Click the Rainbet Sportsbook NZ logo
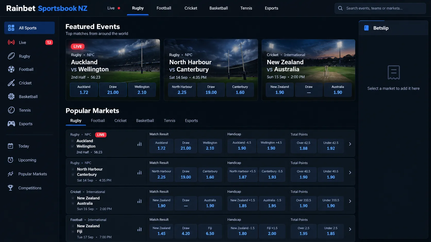 pyautogui.click(x=47, y=8)
